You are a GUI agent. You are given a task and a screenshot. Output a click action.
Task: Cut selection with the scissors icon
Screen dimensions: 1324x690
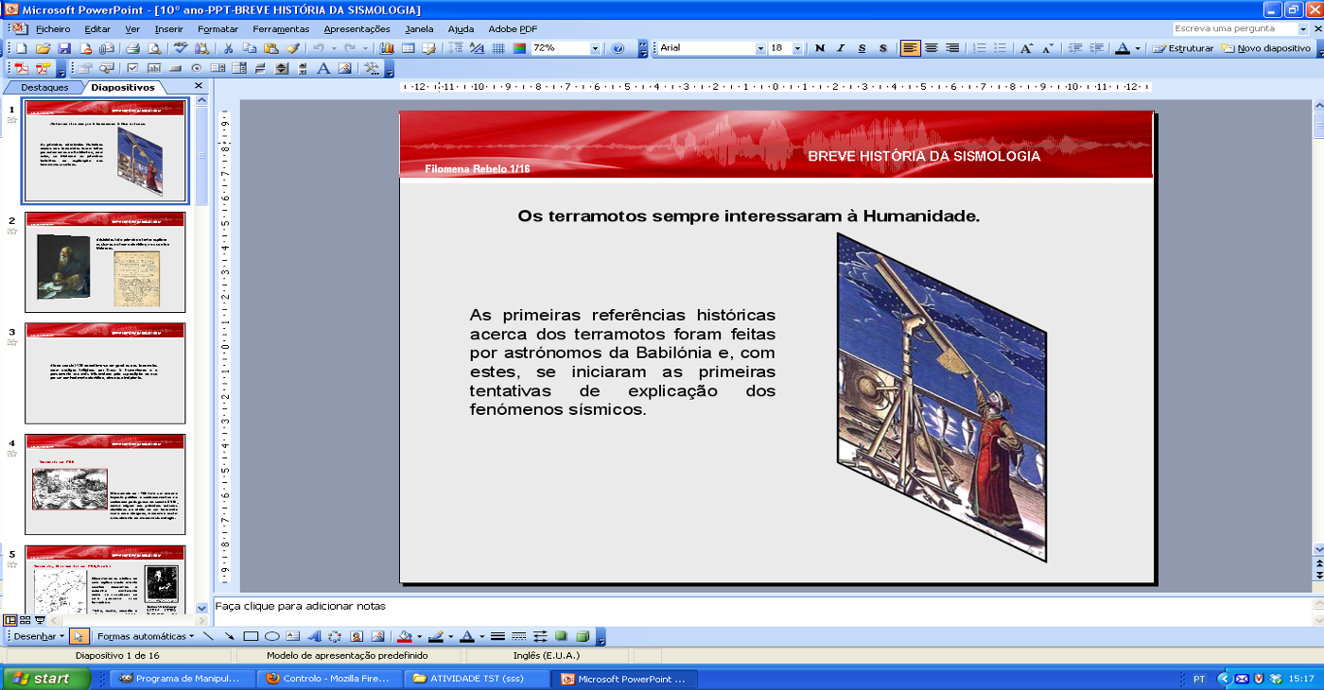pos(228,48)
